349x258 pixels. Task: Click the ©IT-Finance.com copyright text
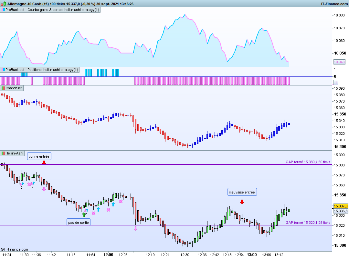[15, 249]
